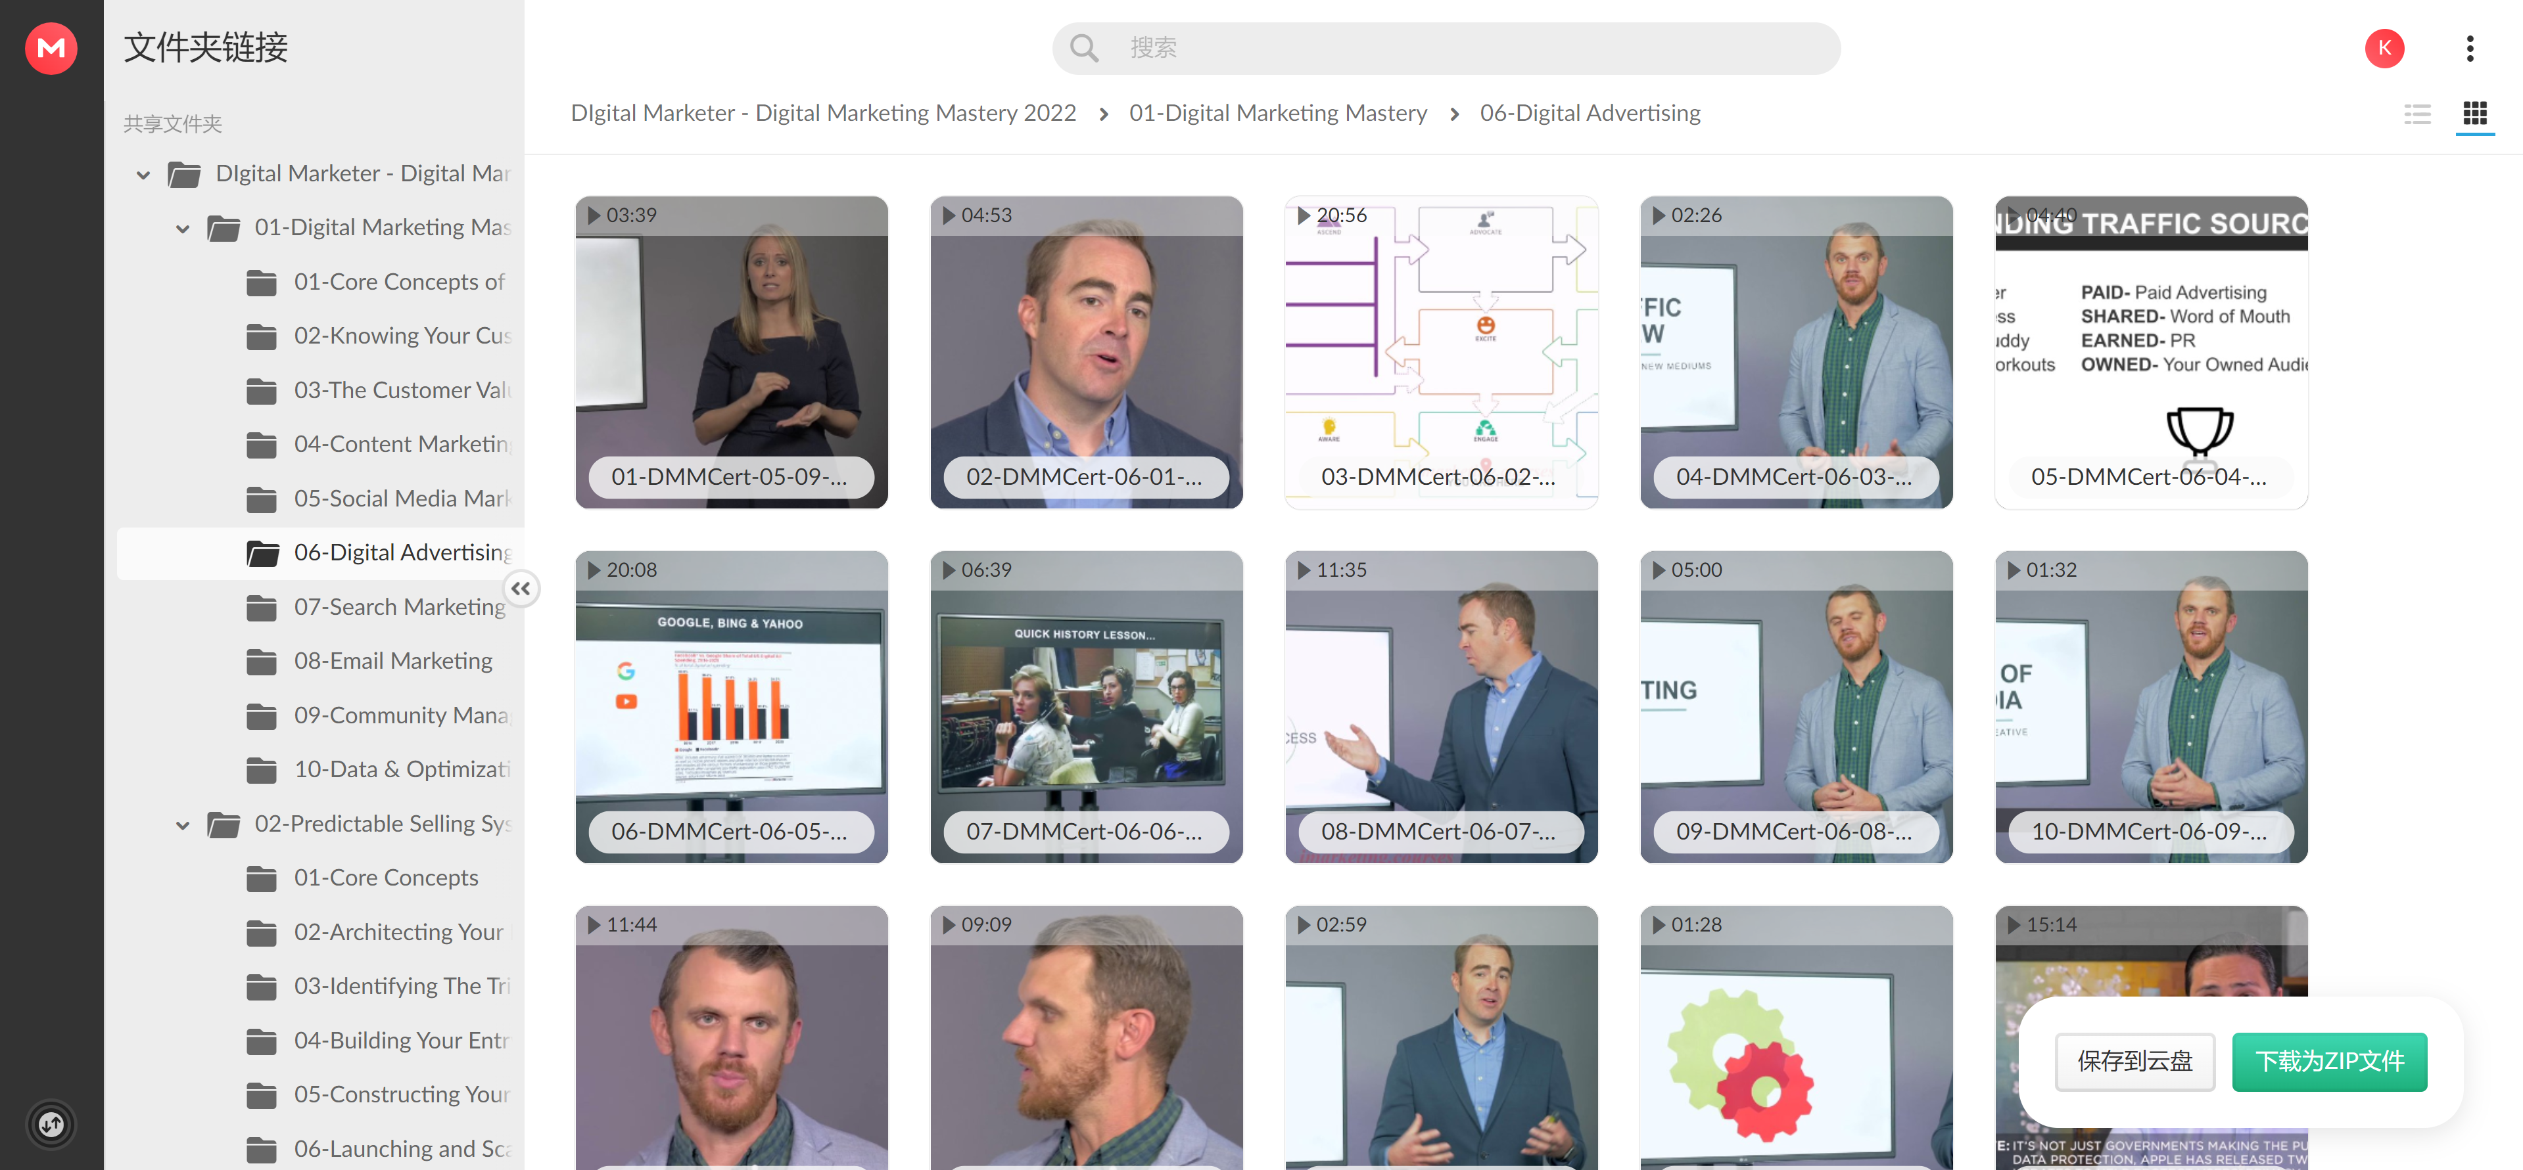
Task: Click folder icon of 01-Core Concepts of
Action: point(260,283)
